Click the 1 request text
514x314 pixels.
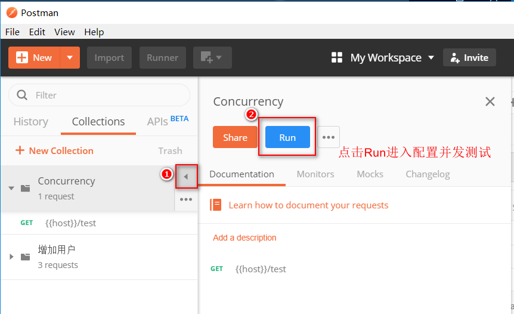click(56, 196)
